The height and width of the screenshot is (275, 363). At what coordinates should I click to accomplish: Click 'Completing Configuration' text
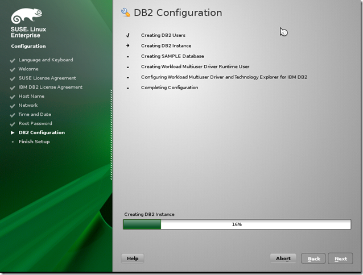point(170,88)
